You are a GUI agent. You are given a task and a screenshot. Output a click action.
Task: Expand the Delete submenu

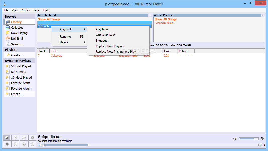point(69,42)
